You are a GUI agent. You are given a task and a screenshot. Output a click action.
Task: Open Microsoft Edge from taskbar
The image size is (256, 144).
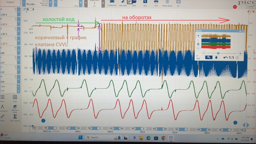coord(149,138)
